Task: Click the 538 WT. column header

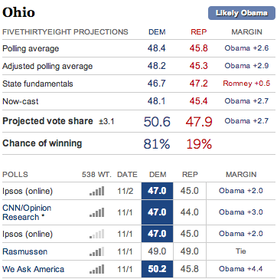Action: pyautogui.click(x=96, y=175)
